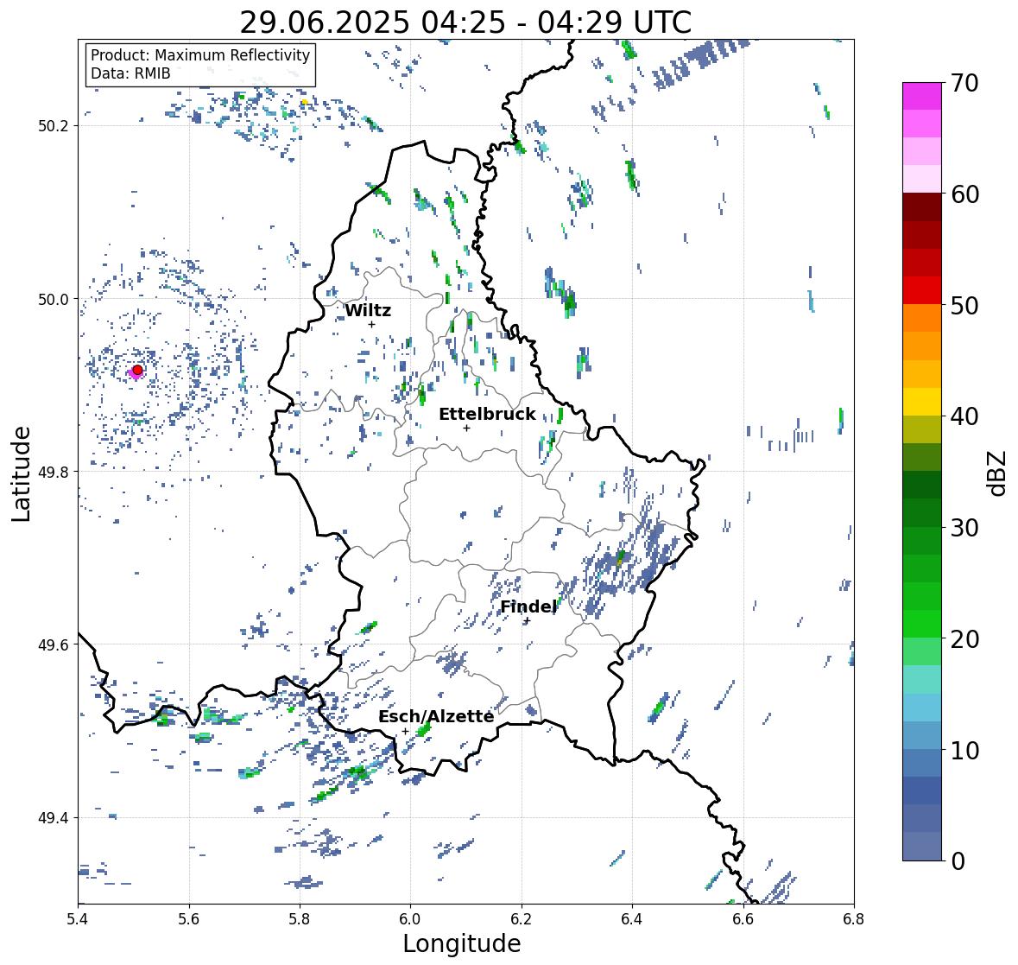Click the 70 tick label on colorbar
The width and height of the screenshot is (1018, 965).
click(x=964, y=83)
